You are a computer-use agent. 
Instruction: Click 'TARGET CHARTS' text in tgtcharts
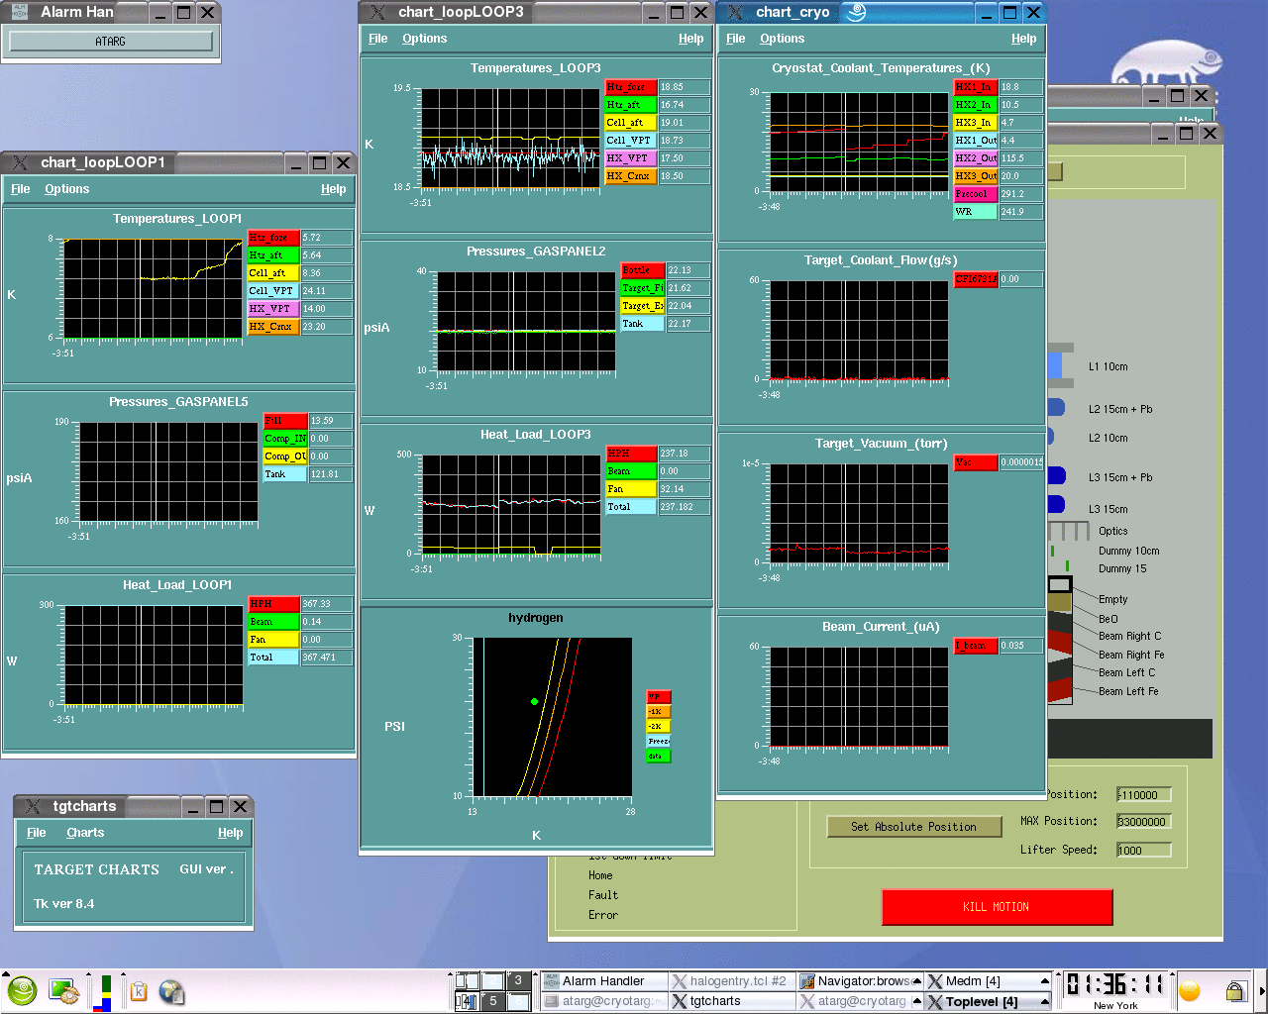click(x=96, y=869)
